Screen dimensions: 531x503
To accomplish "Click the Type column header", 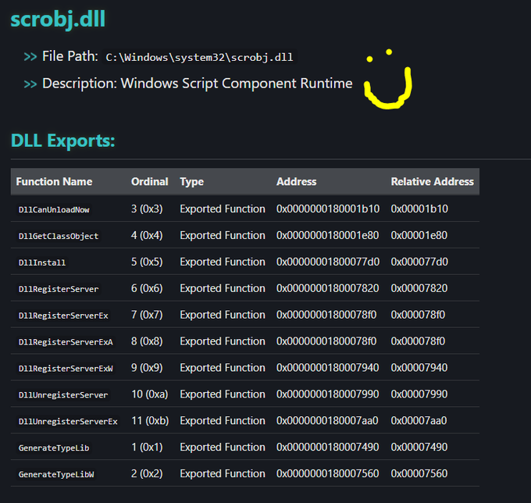I will tap(191, 181).
